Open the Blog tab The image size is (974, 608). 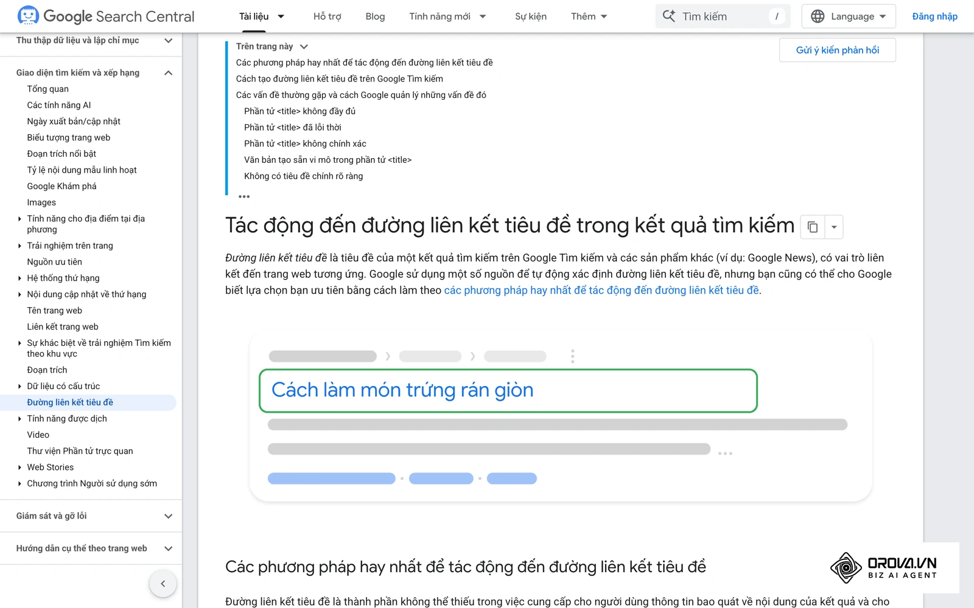pyautogui.click(x=375, y=16)
